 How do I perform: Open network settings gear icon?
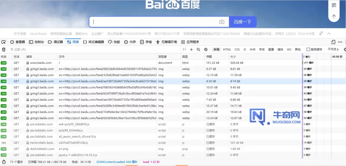click(x=344, y=50)
